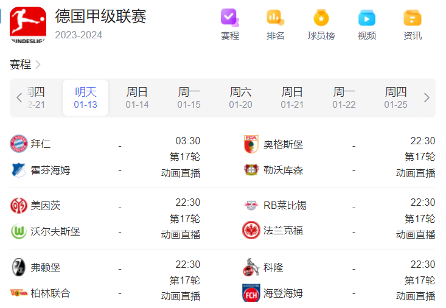Open the 视频 video icon
This screenshot has height=308, width=446.
pyautogui.click(x=367, y=18)
